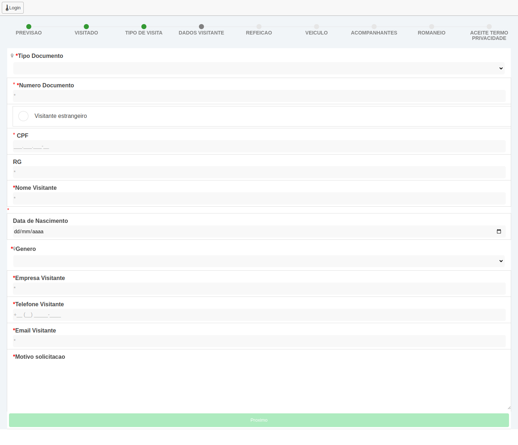Expand the Tipo Documento dropdown
Screen dimensions: 518x445
259,68
